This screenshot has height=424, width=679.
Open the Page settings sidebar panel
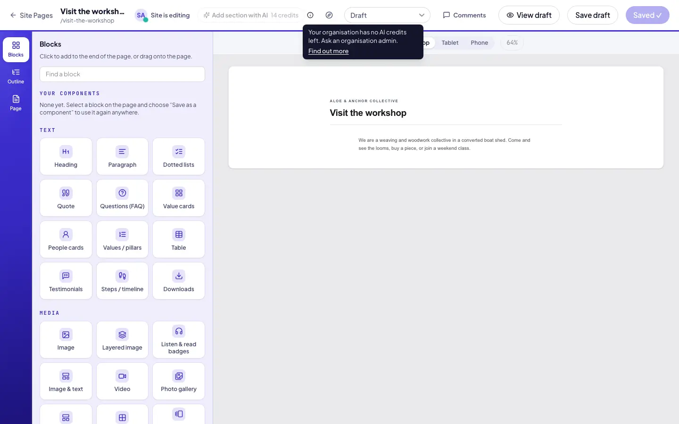click(x=16, y=103)
